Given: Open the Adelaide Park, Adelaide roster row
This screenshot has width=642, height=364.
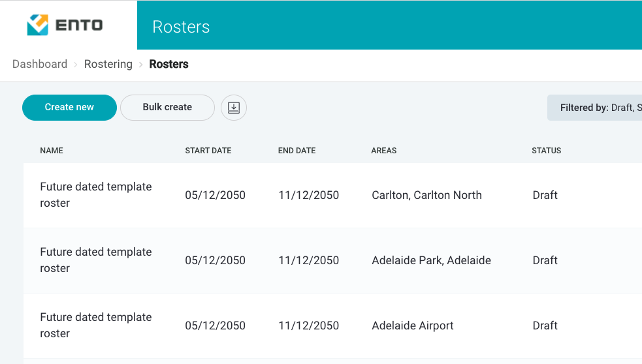Looking at the screenshot, I should coord(332,260).
